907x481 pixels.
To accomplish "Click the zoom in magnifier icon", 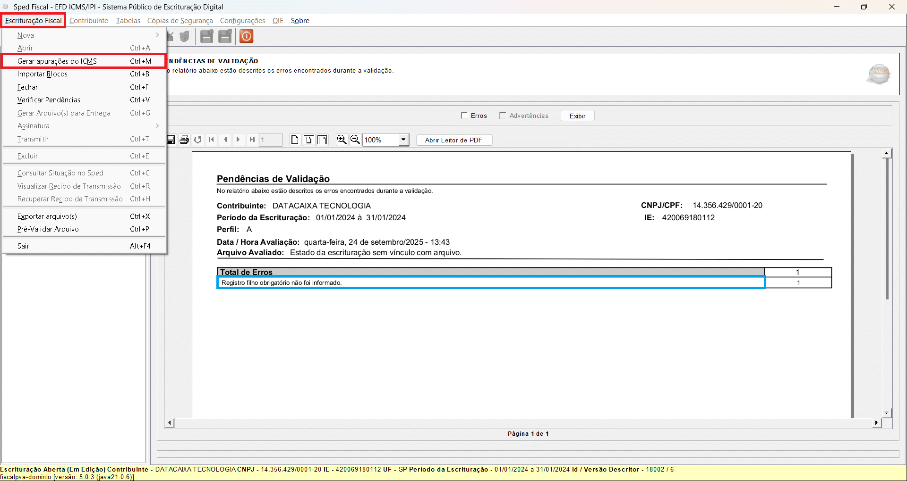I will 341,140.
